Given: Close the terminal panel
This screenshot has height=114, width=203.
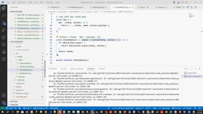Looking at the screenshot, I should pyautogui.click(x=200, y=69).
